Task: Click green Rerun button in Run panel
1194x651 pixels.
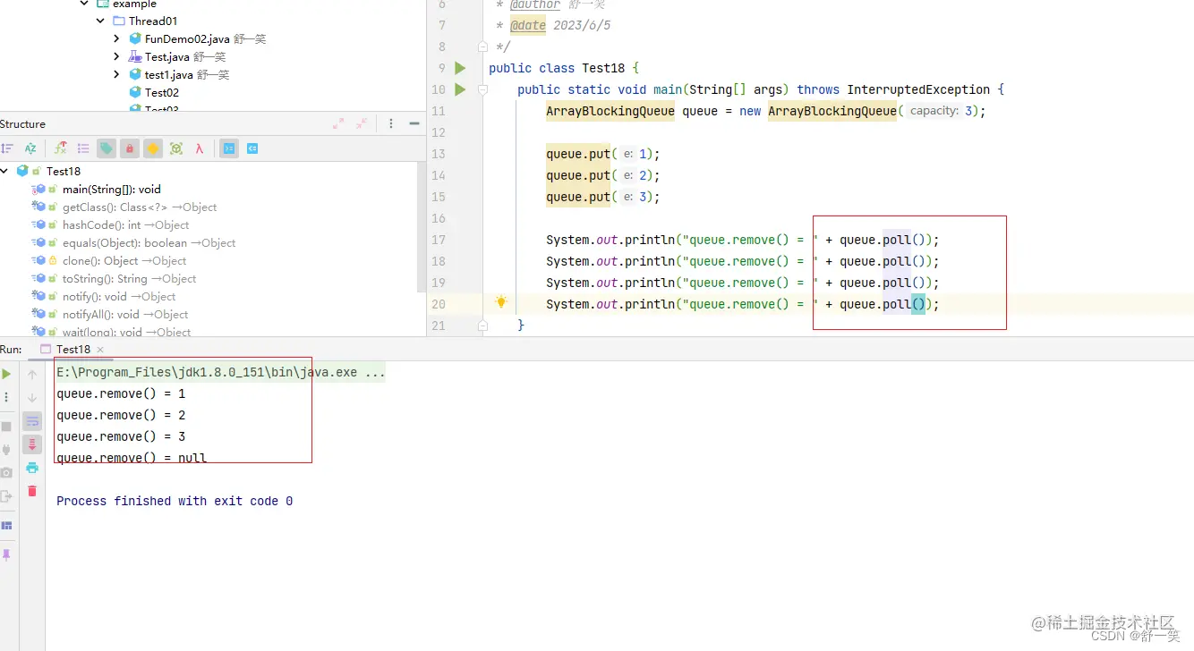Action: 6,374
